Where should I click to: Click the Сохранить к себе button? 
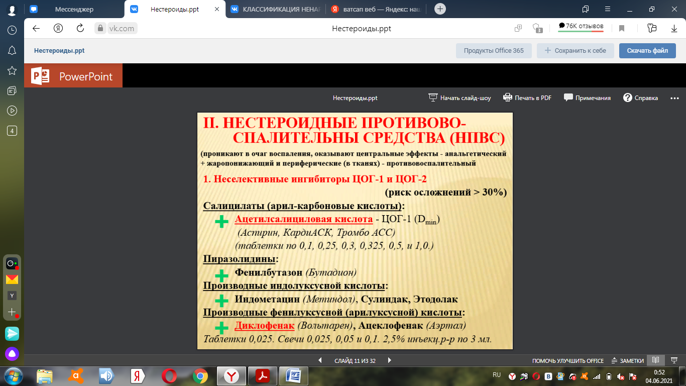click(575, 50)
